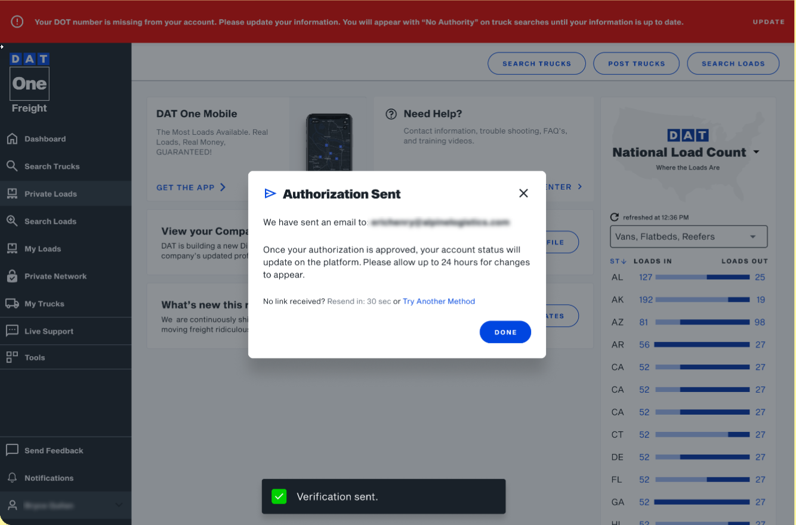Click the Done button
The image size is (796, 525).
point(505,332)
